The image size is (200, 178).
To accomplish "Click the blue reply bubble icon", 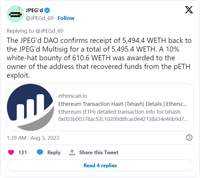I will coord(40,152).
